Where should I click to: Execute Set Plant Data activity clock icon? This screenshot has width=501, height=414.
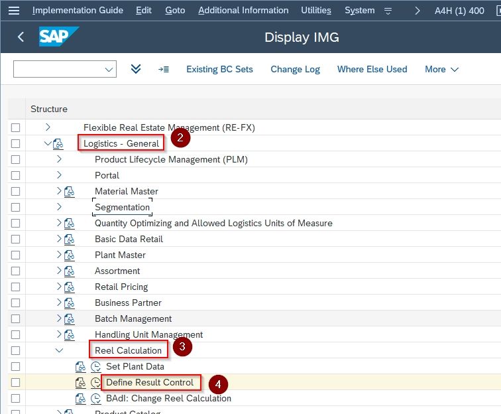[x=96, y=367]
